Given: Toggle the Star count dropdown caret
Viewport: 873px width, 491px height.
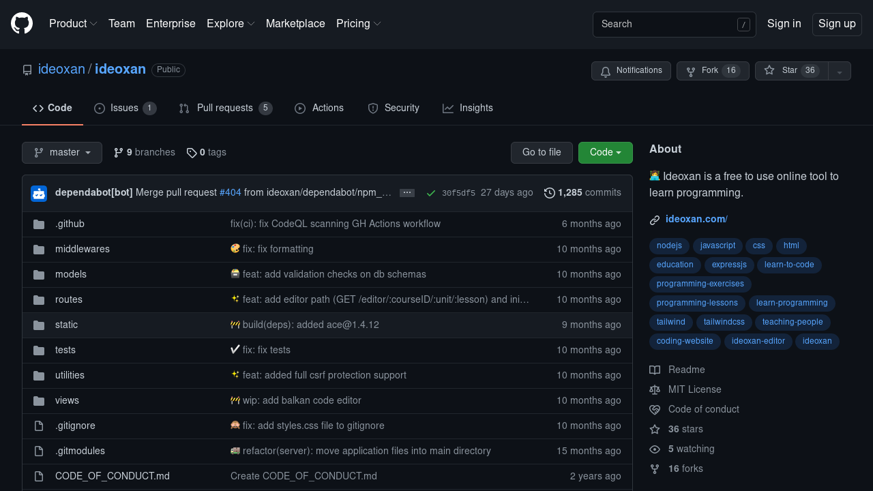Looking at the screenshot, I should point(840,71).
